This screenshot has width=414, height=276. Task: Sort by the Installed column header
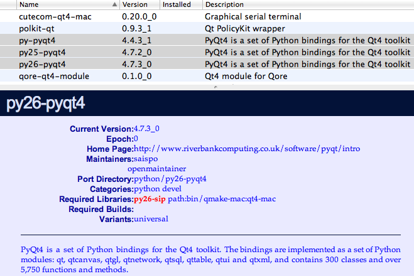click(181, 4)
